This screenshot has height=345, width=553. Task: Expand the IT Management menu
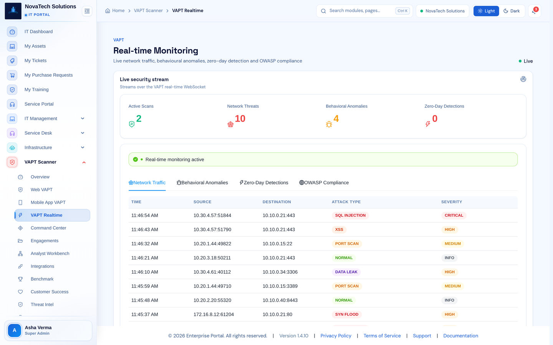83,119
